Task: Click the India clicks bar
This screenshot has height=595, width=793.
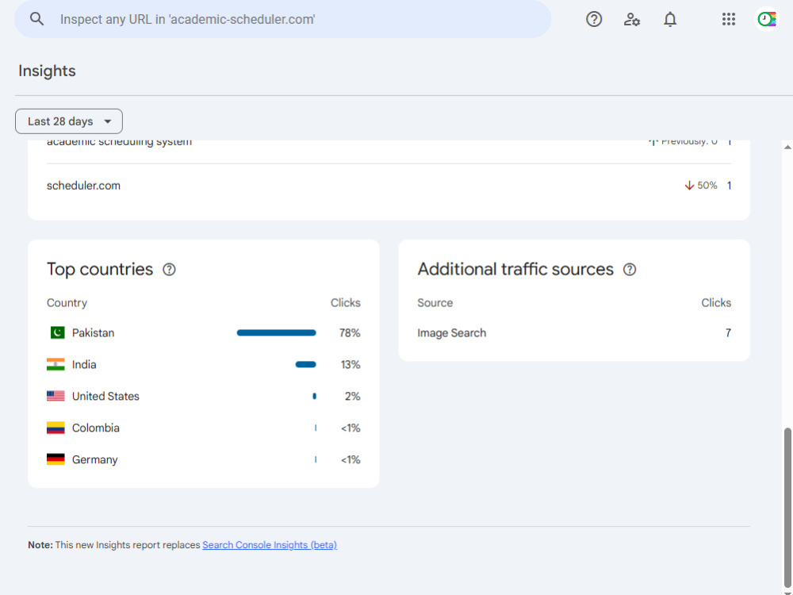Action: coord(306,364)
